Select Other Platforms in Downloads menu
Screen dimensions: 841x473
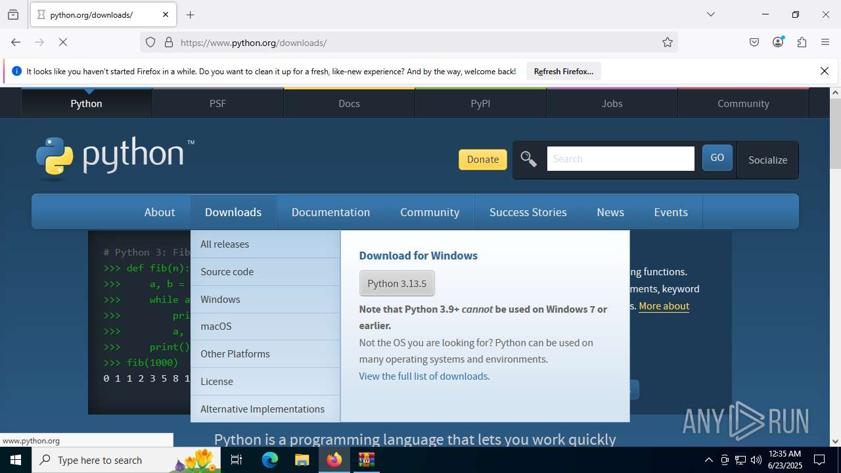click(x=265, y=353)
